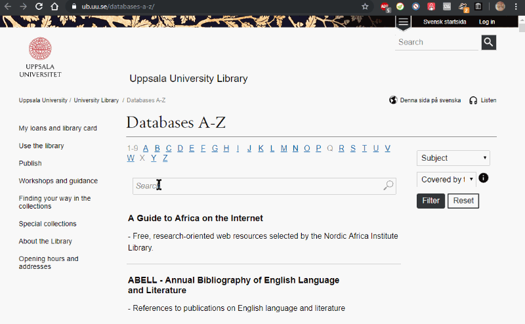Image resolution: width=525 pixels, height=324 pixels.
Task: Click the browser address bar URL
Action: coord(118,7)
